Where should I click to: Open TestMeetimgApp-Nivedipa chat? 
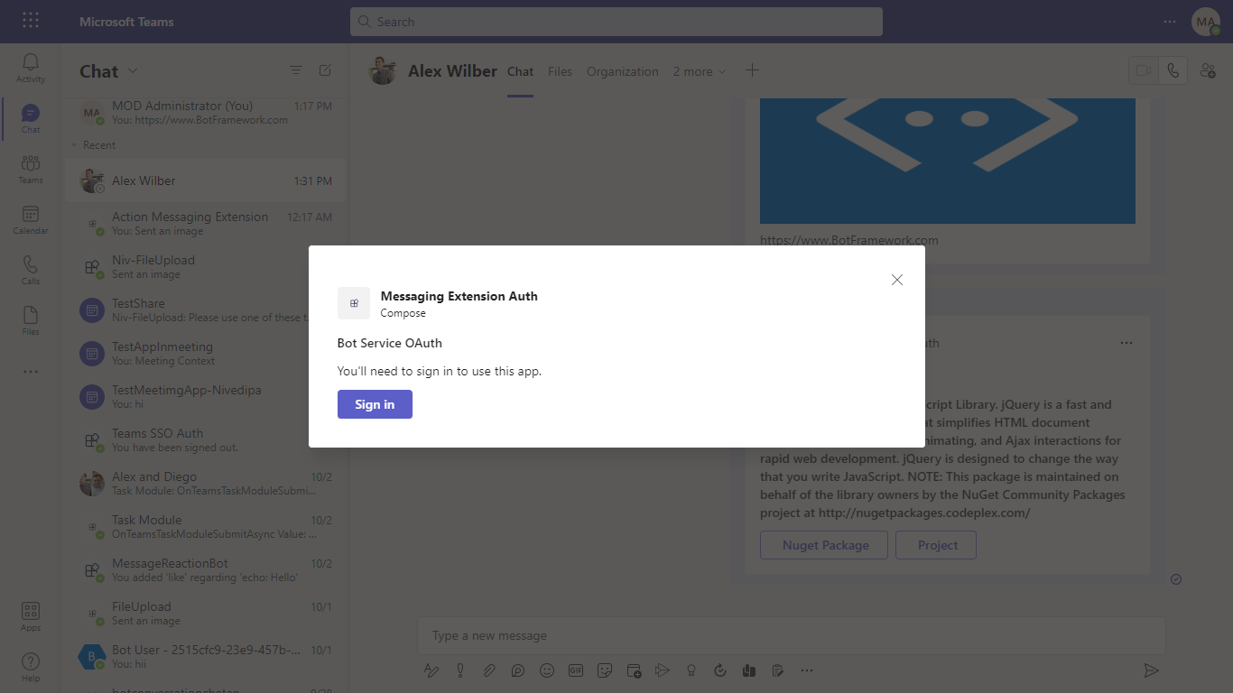205,397
